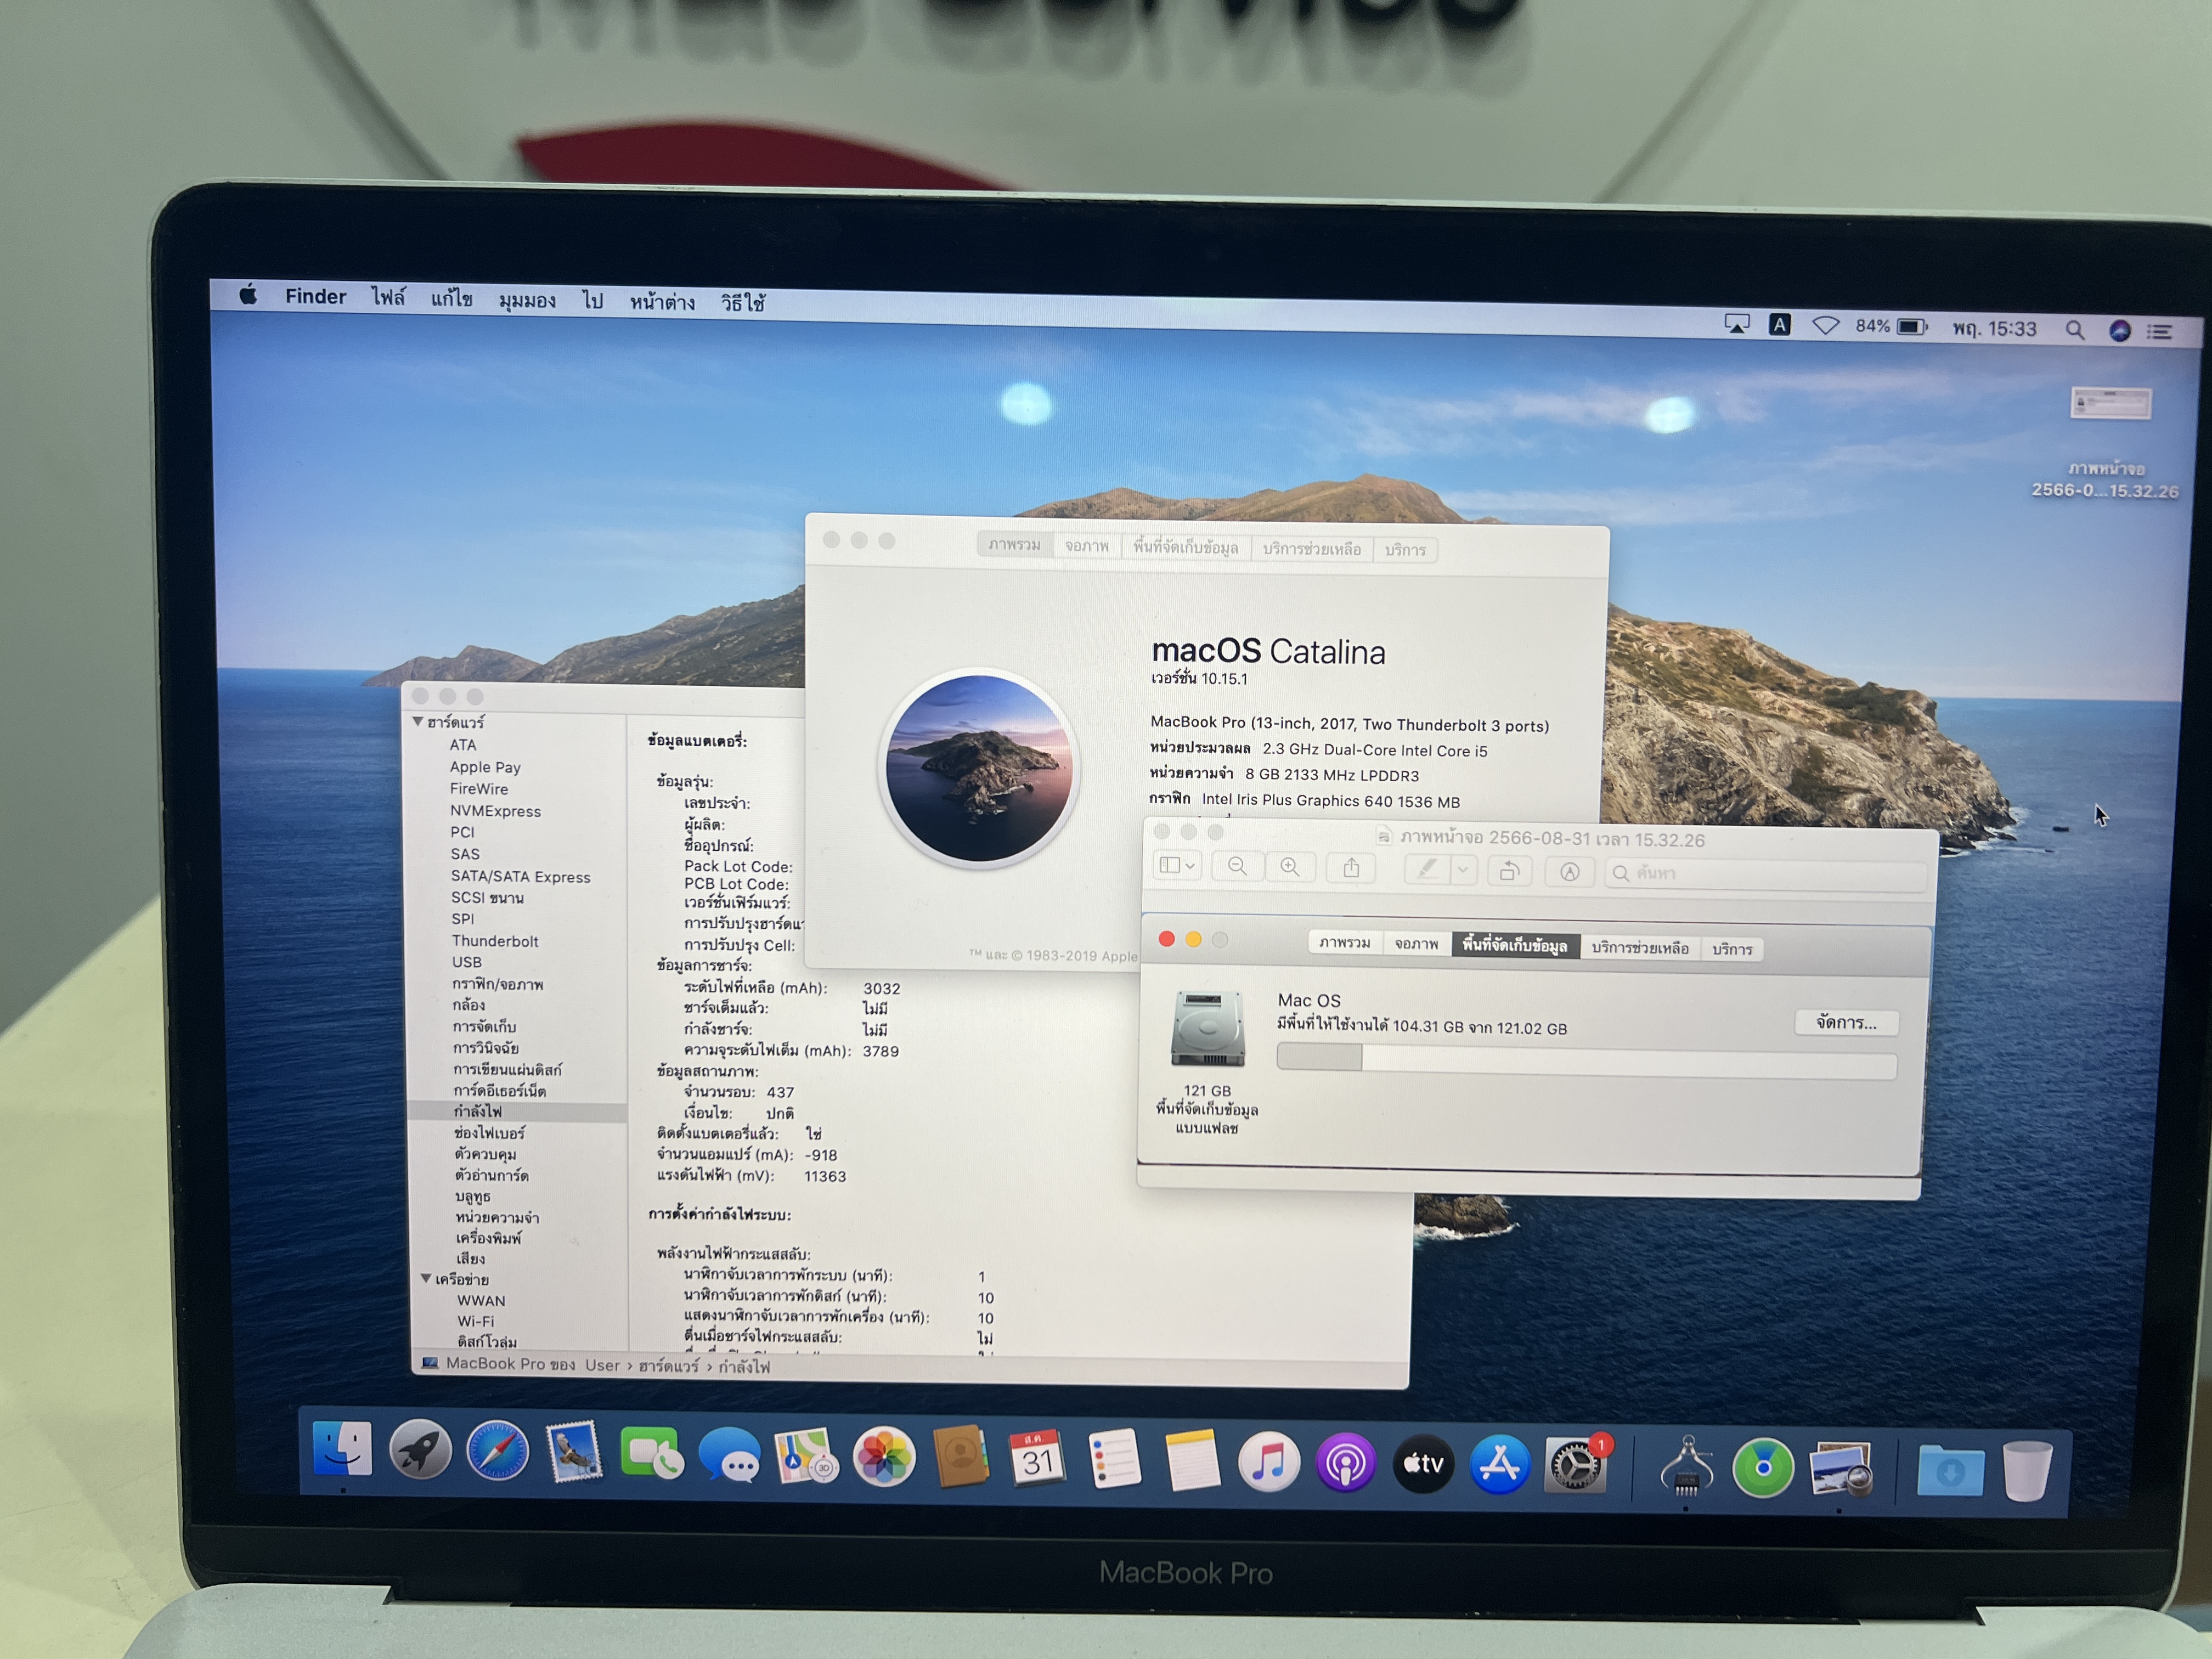Click the Spotlight search magnifier in menu bar
Image resolution: width=2212 pixels, height=1659 pixels.
2074,330
